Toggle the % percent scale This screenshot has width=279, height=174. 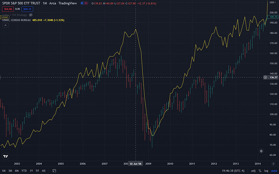click(x=260, y=171)
